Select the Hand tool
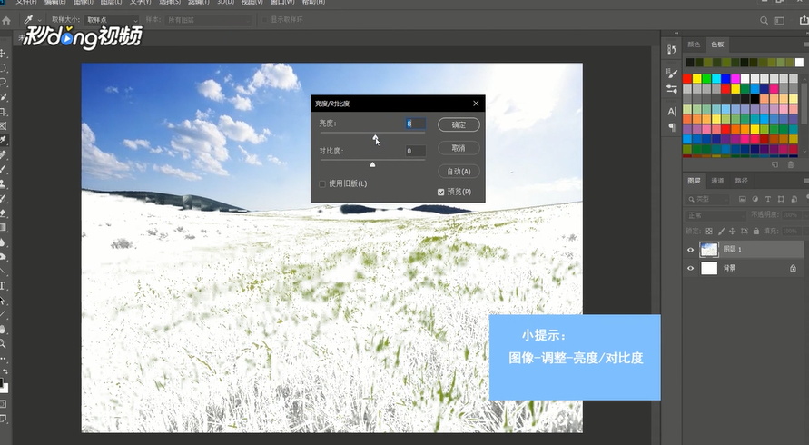This screenshot has width=809, height=445. pyautogui.click(x=3, y=329)
